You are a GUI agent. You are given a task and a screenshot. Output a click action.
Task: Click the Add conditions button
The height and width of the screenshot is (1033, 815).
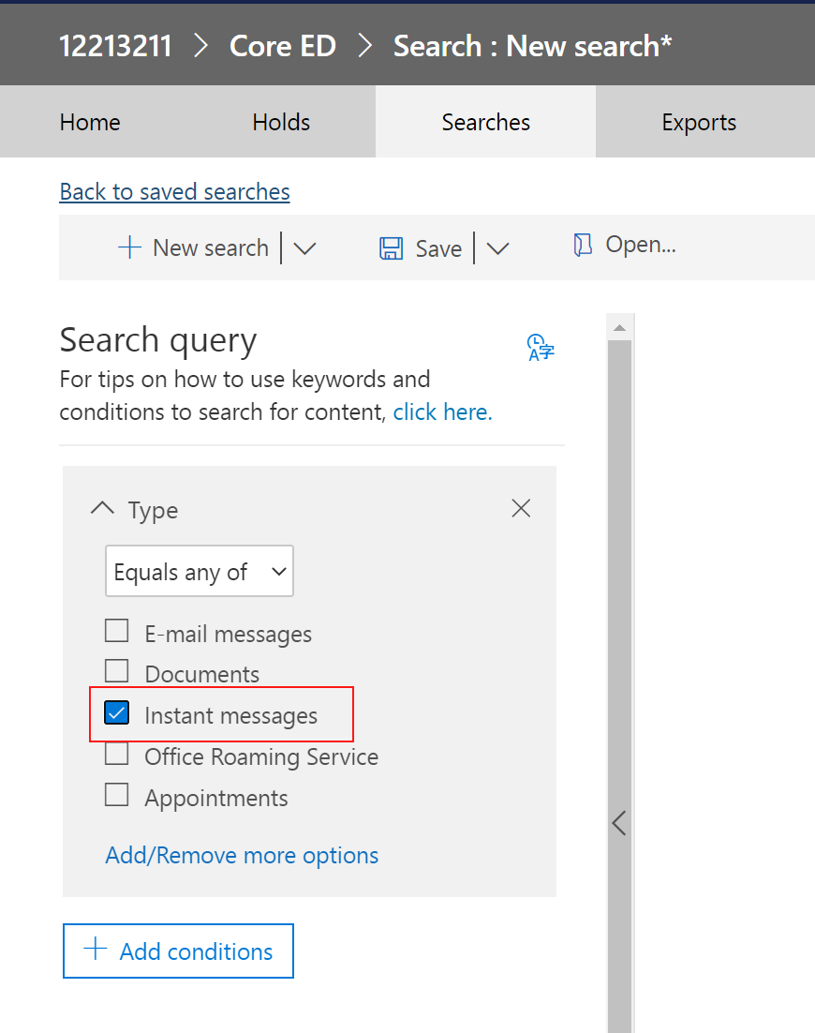point(178,951)
